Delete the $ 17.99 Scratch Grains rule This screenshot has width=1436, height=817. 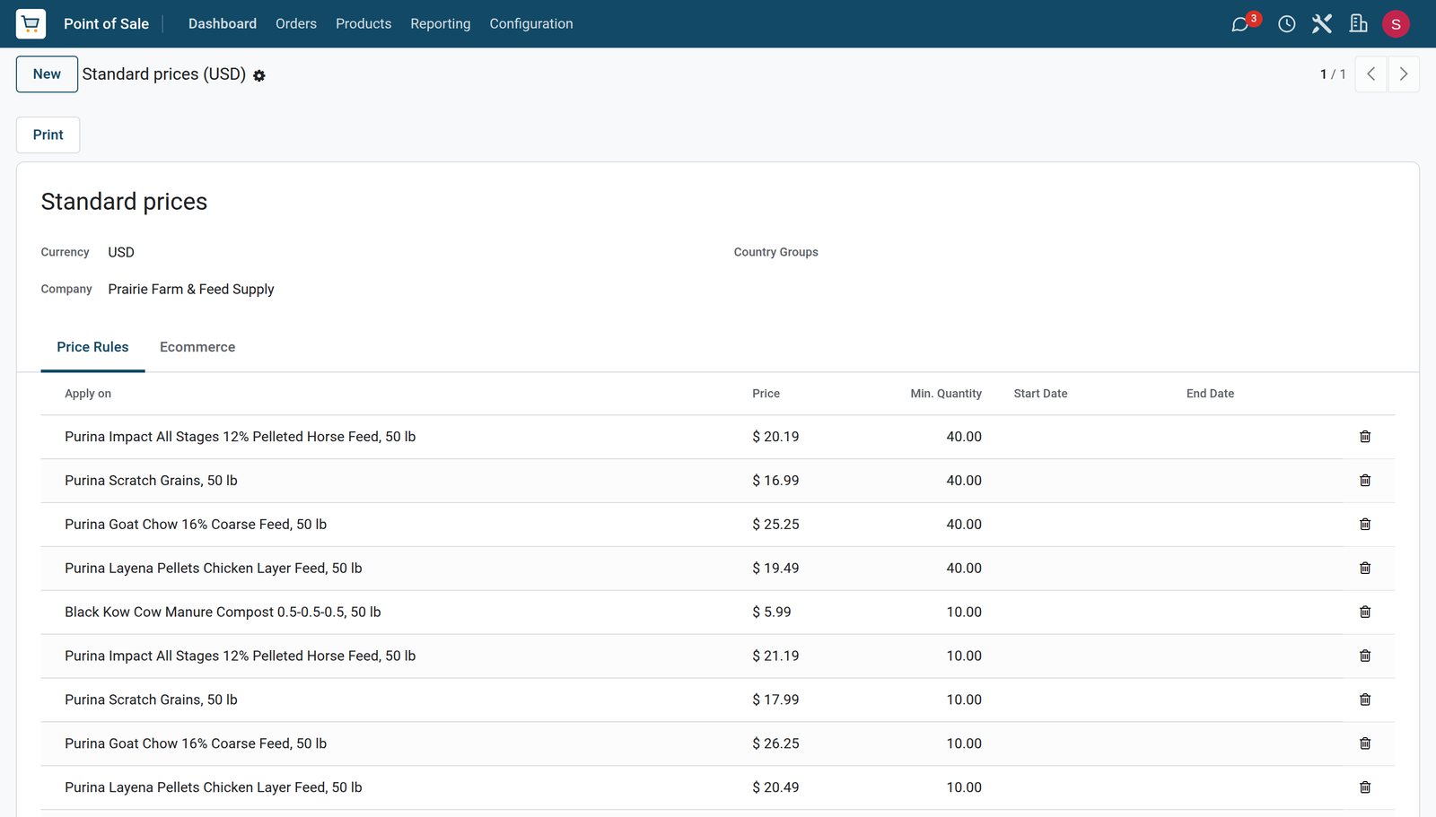[x=1365, y=700]
